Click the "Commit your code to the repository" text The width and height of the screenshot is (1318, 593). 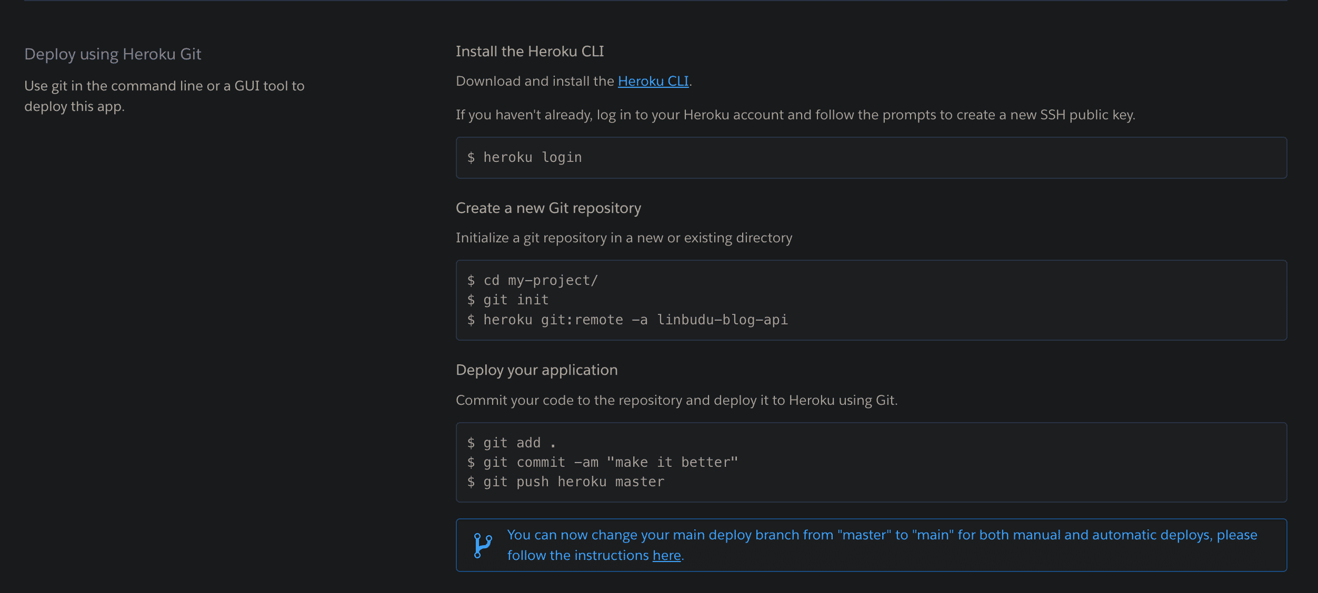[x=676, y=401]
